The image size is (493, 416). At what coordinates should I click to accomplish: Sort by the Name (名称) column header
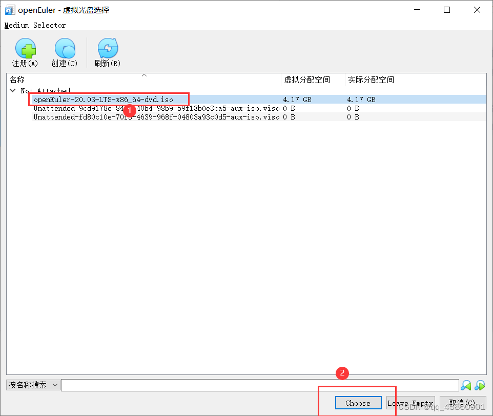tap(144, 80)
